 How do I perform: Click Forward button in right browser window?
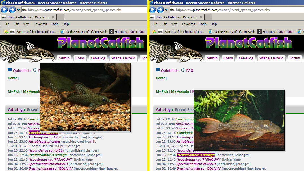tap(160, 10)
